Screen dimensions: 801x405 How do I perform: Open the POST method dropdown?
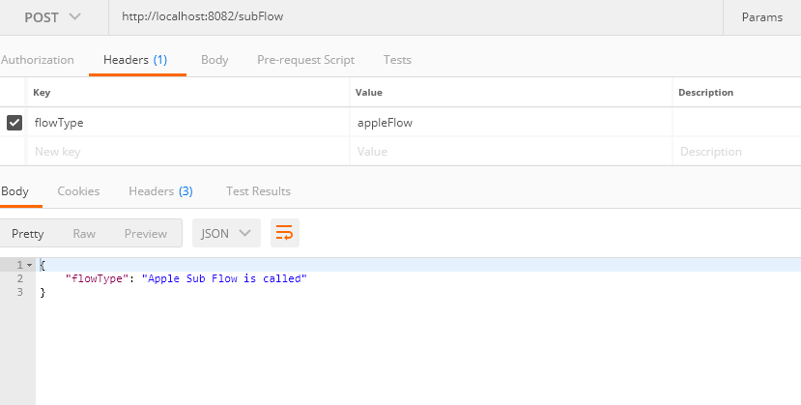tap(52, 17)
